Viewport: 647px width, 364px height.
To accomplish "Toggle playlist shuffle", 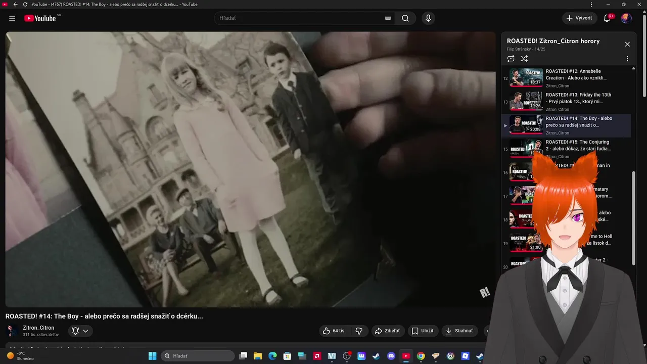I will pos(524,59).
